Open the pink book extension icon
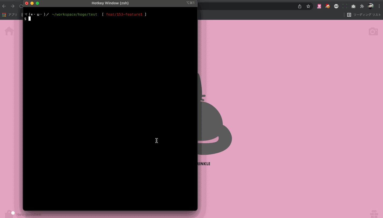This screenshot has height=218, width=383. (x=319, y=6)
